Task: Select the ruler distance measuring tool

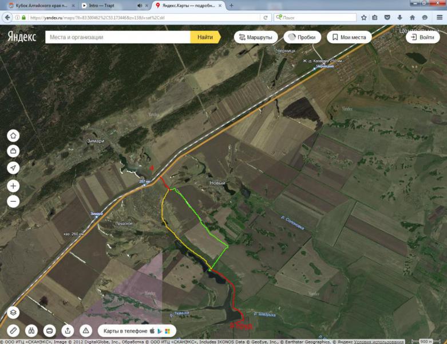Action: click(x=14, y=330)
